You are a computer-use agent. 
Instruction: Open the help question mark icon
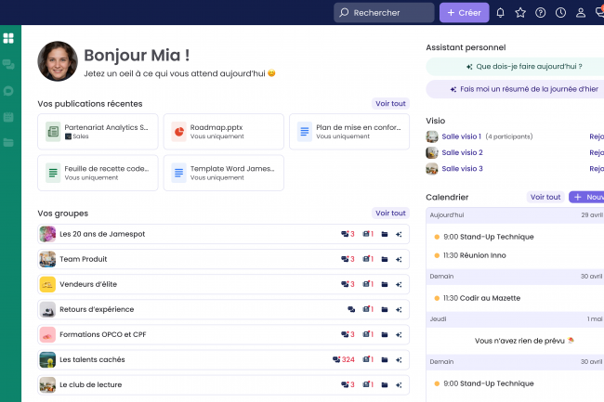click(x=541, y=13)
